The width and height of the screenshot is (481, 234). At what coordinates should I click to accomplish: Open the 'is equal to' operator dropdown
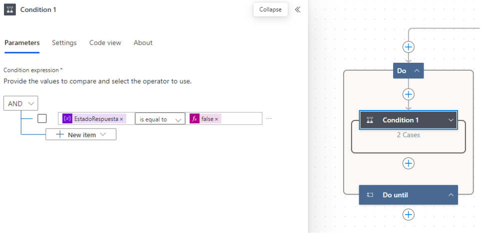click(160, 119)
